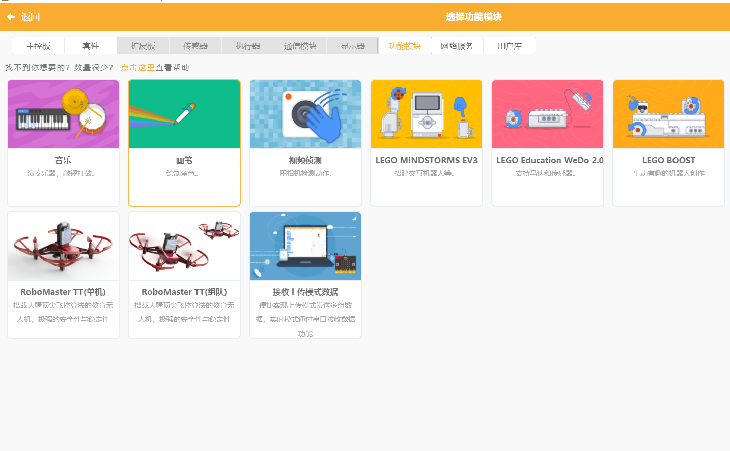Open the 扩展板 tab

pyautogui.click(x=143, y=46)
